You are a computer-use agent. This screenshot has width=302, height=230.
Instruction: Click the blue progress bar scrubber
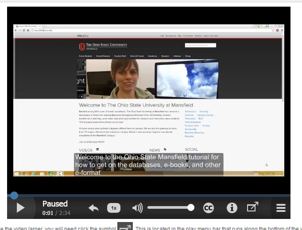pyautogui.click(x=14, y=195)
